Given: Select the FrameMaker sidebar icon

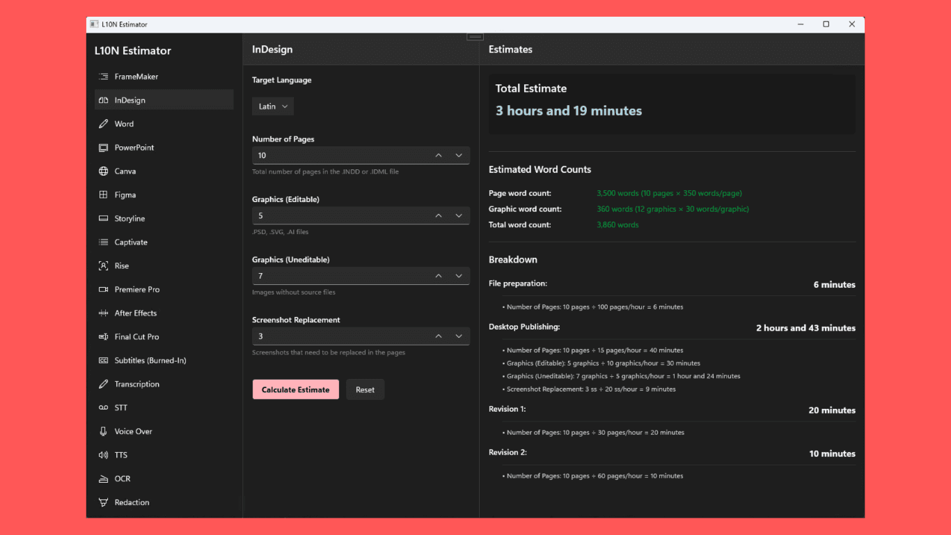Looking at the screenshot, I should [102, 77].
